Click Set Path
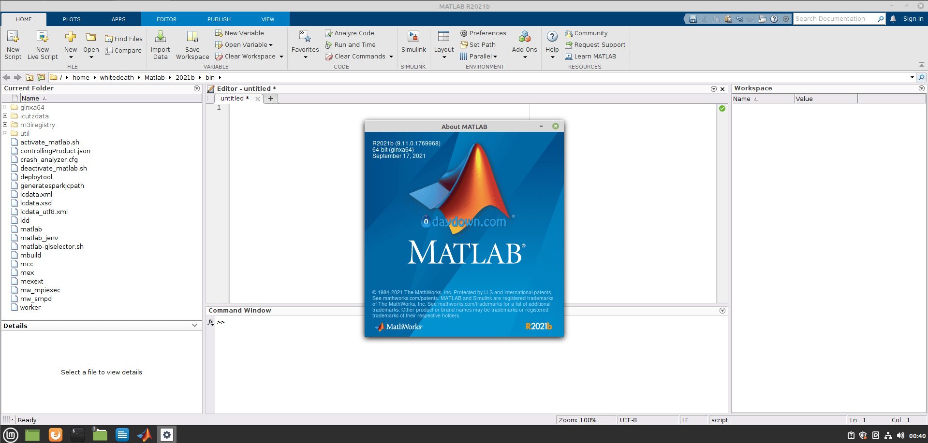 pyautogui.click(x=478, y=44)
